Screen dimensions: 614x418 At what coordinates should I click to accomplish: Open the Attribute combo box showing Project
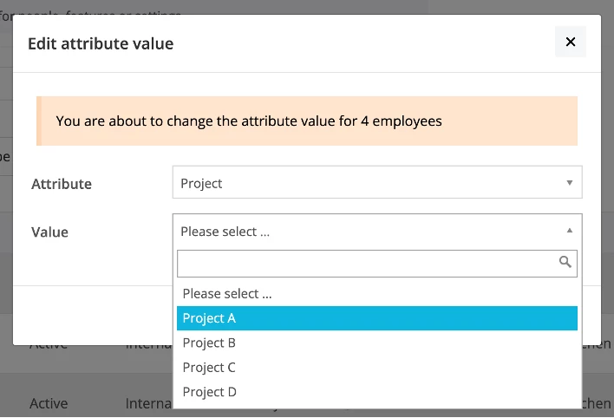click(x=377, y=183)
